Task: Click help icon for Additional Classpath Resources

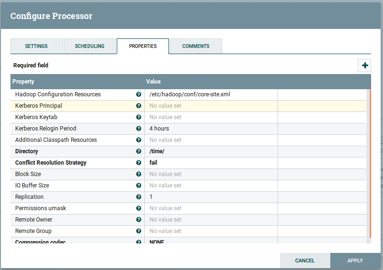Action: point(139,140)
